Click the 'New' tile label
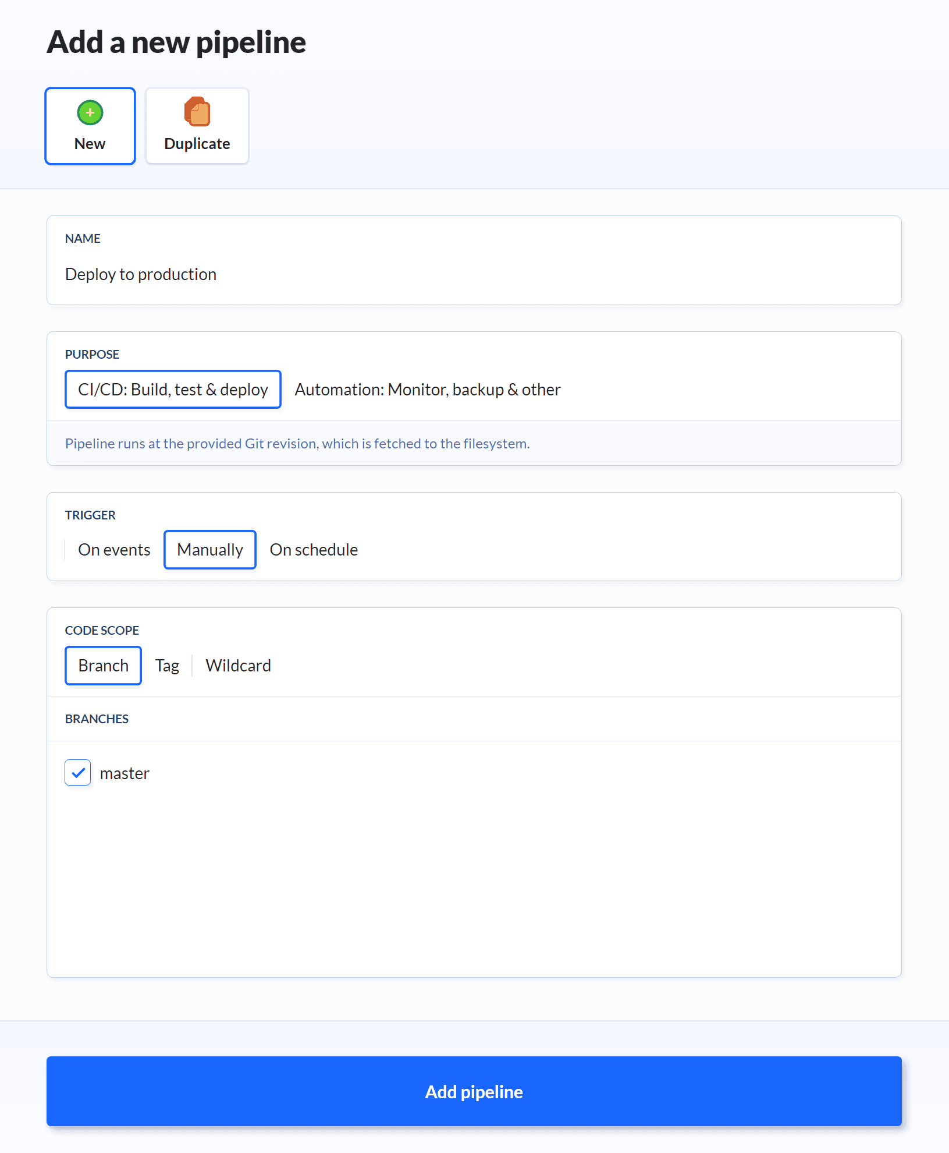The height and width of the screenshot is (1153, 949). tap(90, 144)
